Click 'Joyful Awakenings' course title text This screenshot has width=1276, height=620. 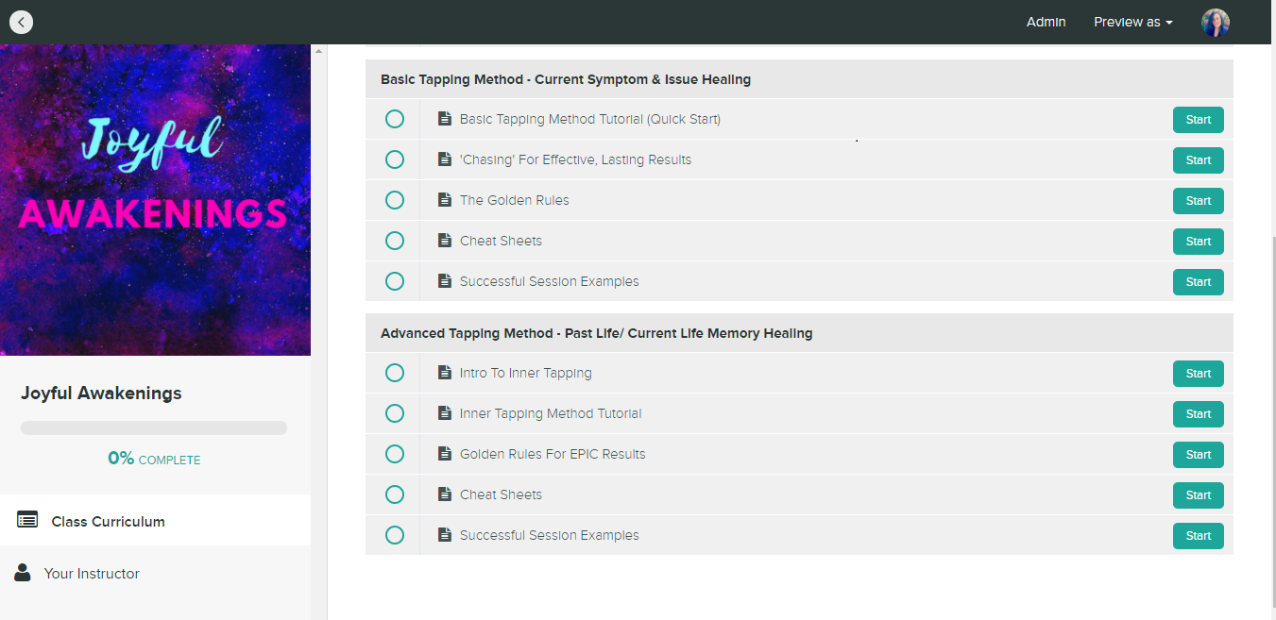pos(101,394)
